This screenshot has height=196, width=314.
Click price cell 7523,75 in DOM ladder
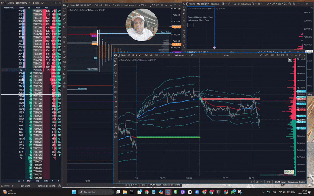coord(38,70)
